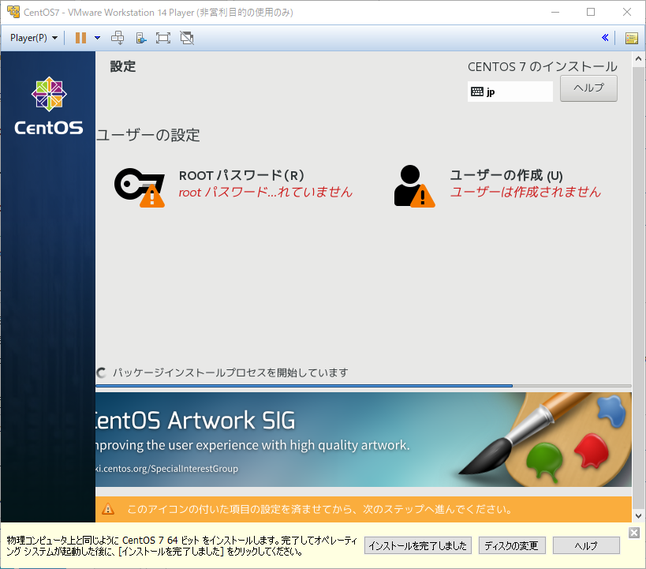Click the orange warning triangle icon
This screenshot has width=646, height=569.
click(x=108, y=509)
